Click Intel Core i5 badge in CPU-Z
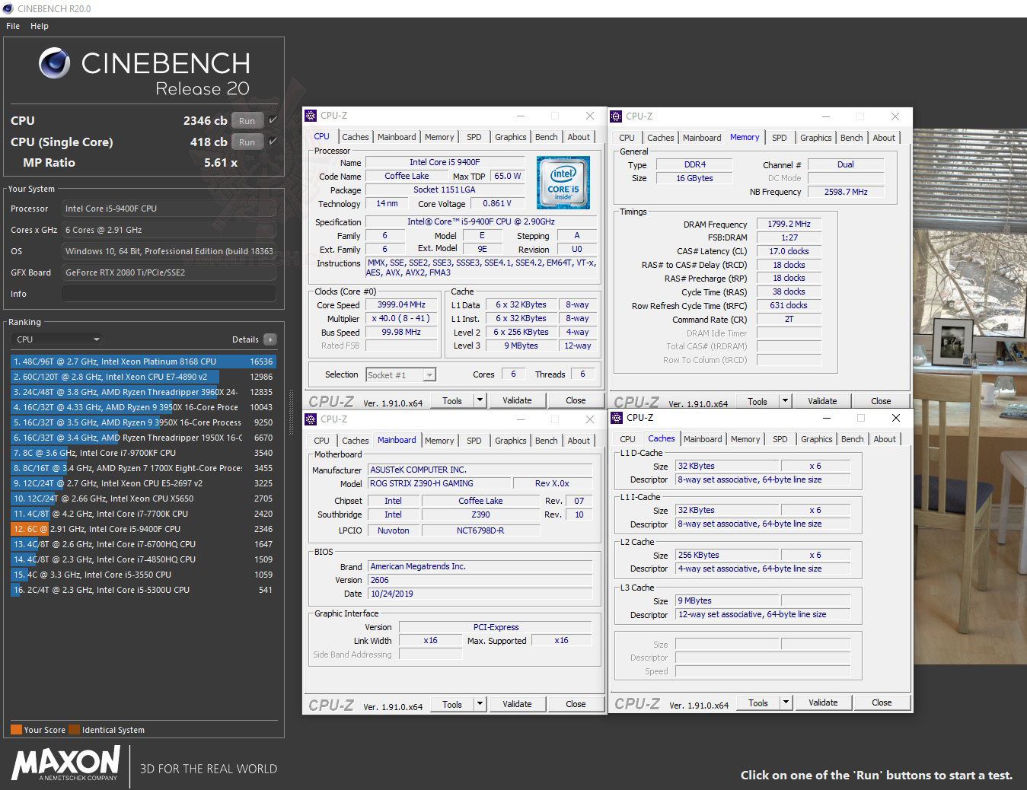The height and width of the screenshot is (790, 1027). coord(563,183)
